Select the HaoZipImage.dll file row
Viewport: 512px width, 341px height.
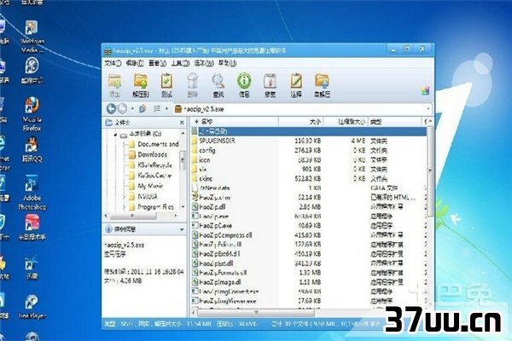pos(309,282)
